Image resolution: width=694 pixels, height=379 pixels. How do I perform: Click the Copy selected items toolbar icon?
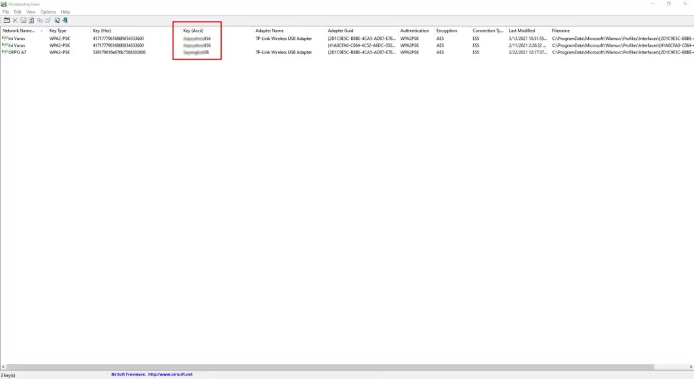coord(40,20)
